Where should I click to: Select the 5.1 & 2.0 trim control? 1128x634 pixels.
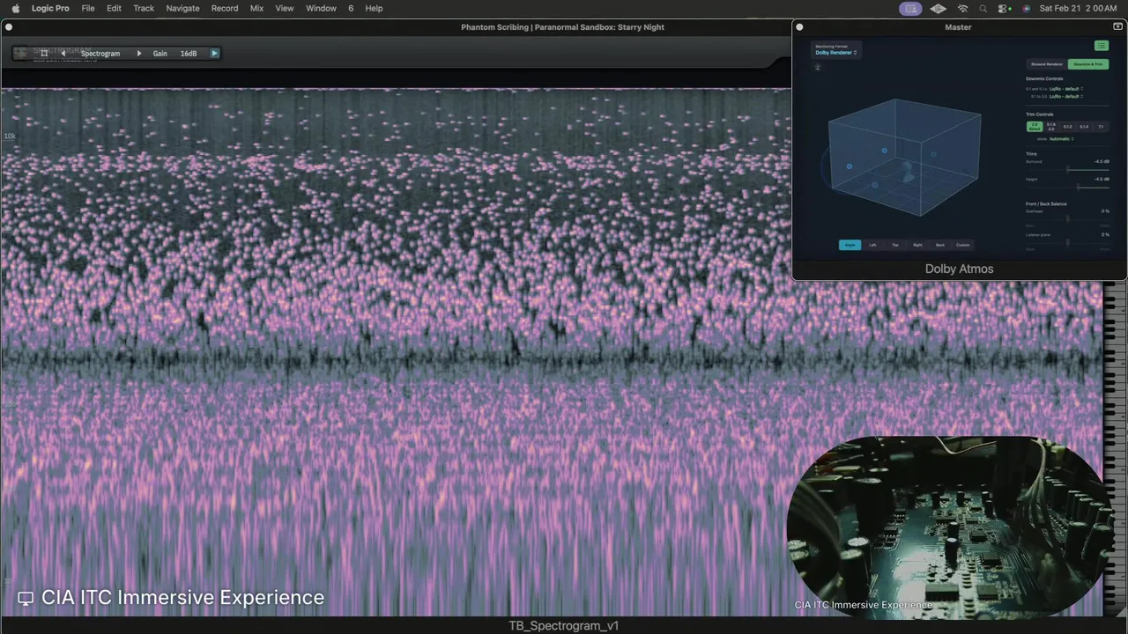1051,127
